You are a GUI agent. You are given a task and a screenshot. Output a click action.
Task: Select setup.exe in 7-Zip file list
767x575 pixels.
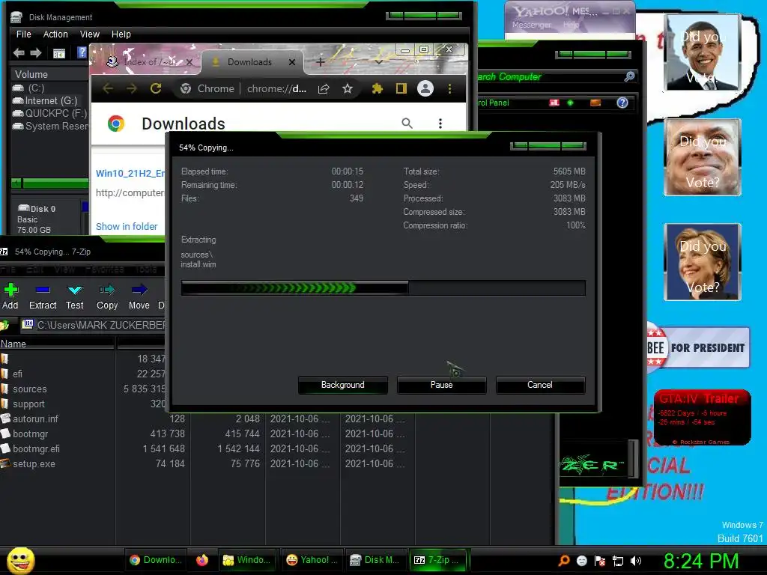(34, 464)
